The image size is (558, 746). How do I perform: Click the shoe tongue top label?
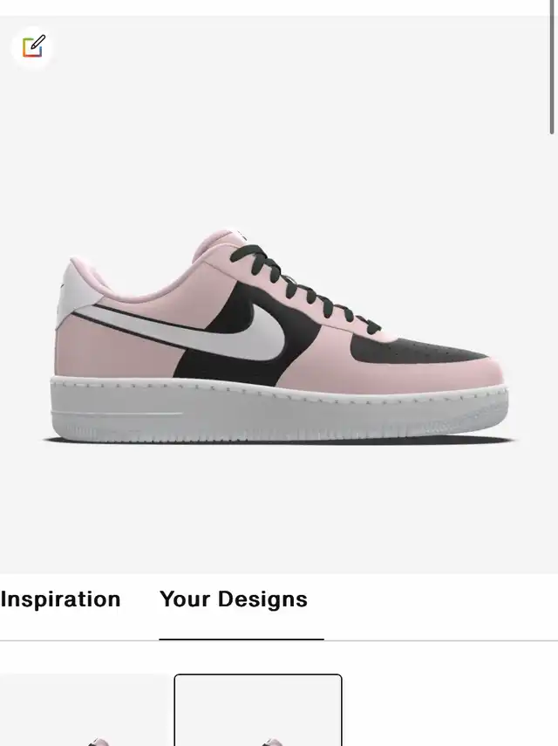[239, 234]
